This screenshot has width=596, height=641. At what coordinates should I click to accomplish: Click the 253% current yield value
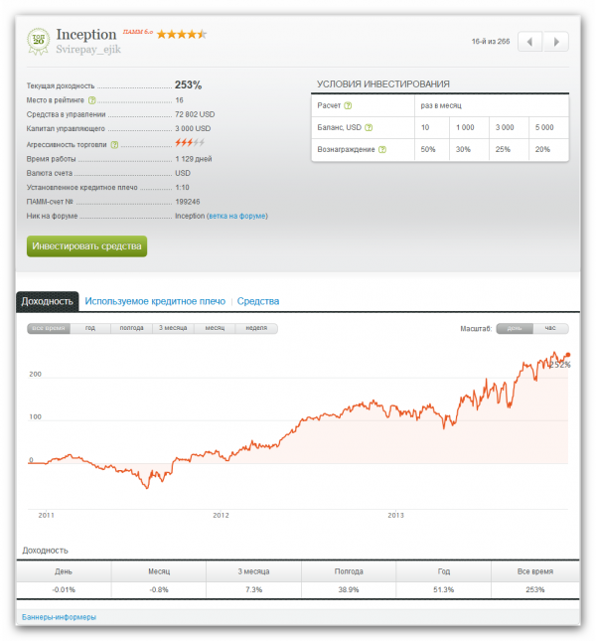(x=189, y=85)
